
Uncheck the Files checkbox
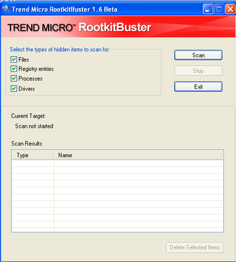14,59
